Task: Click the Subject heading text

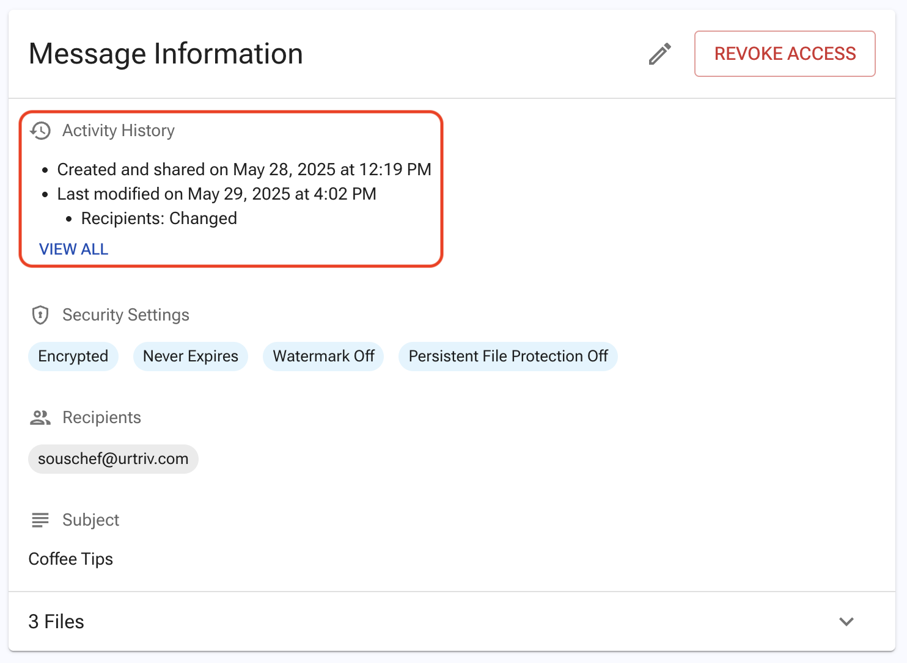Action: [x=90, y=520]
